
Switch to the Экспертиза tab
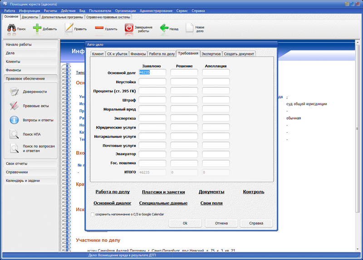211,54
